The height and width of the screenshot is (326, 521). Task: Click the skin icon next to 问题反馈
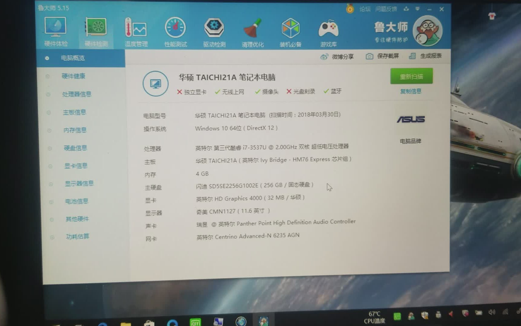(406, 9)
